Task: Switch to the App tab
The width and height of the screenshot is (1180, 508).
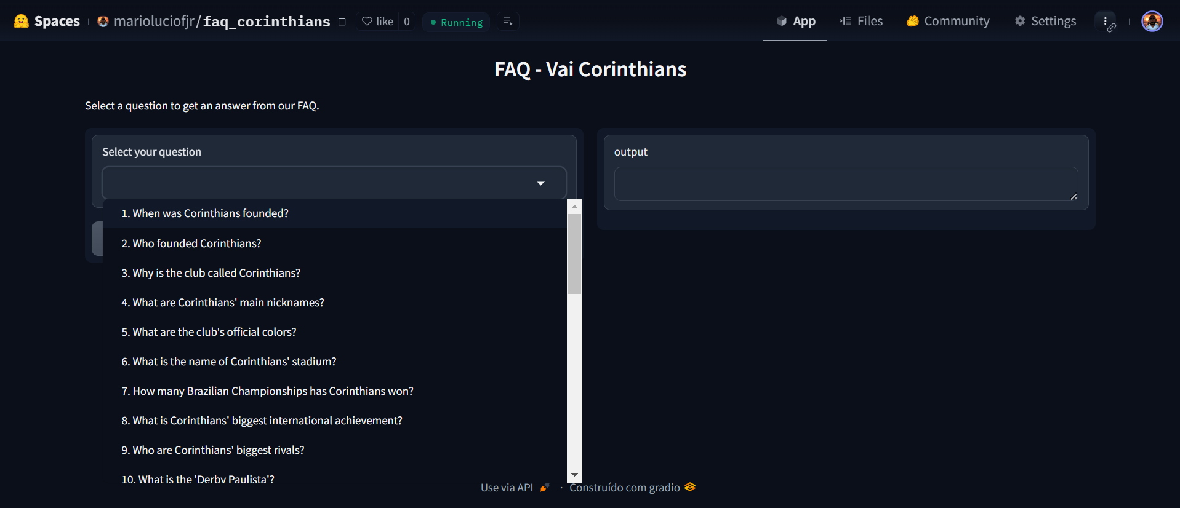Action: (x=795, y=22)
